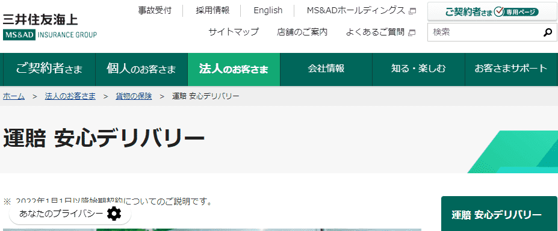This screenshot has width=558, height=231.
Task: Switch site language to English
Action: click(268, 10)
